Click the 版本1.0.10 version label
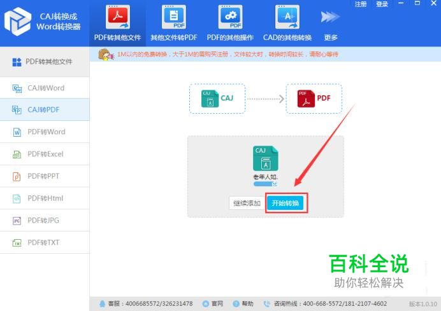441x311 pixels. click(423, 304)
